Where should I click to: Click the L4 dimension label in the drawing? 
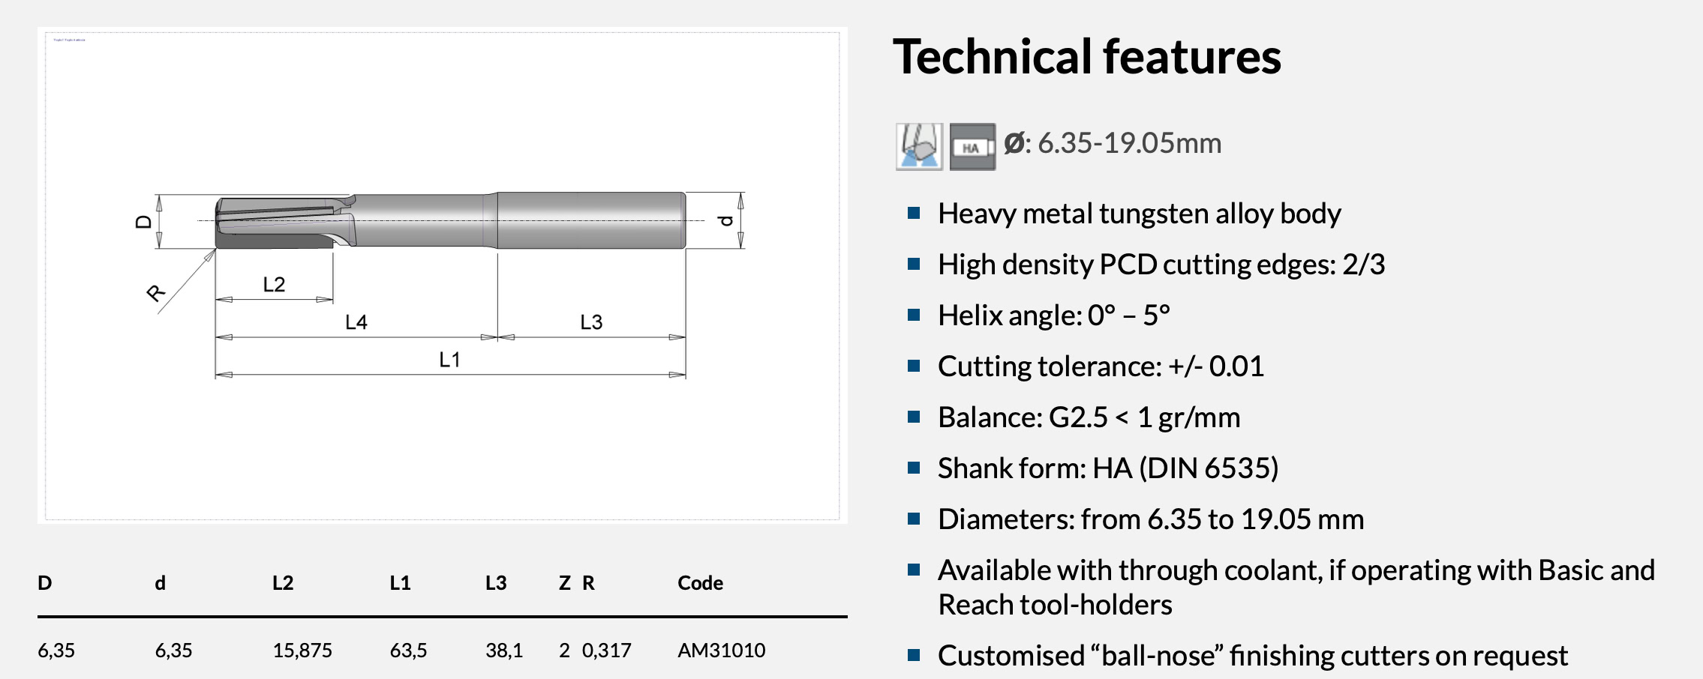356,323
